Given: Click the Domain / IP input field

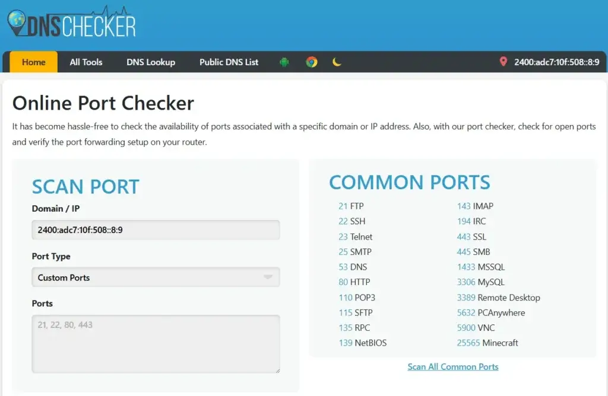Looking at the screenshot, I should tap(156, 229).
